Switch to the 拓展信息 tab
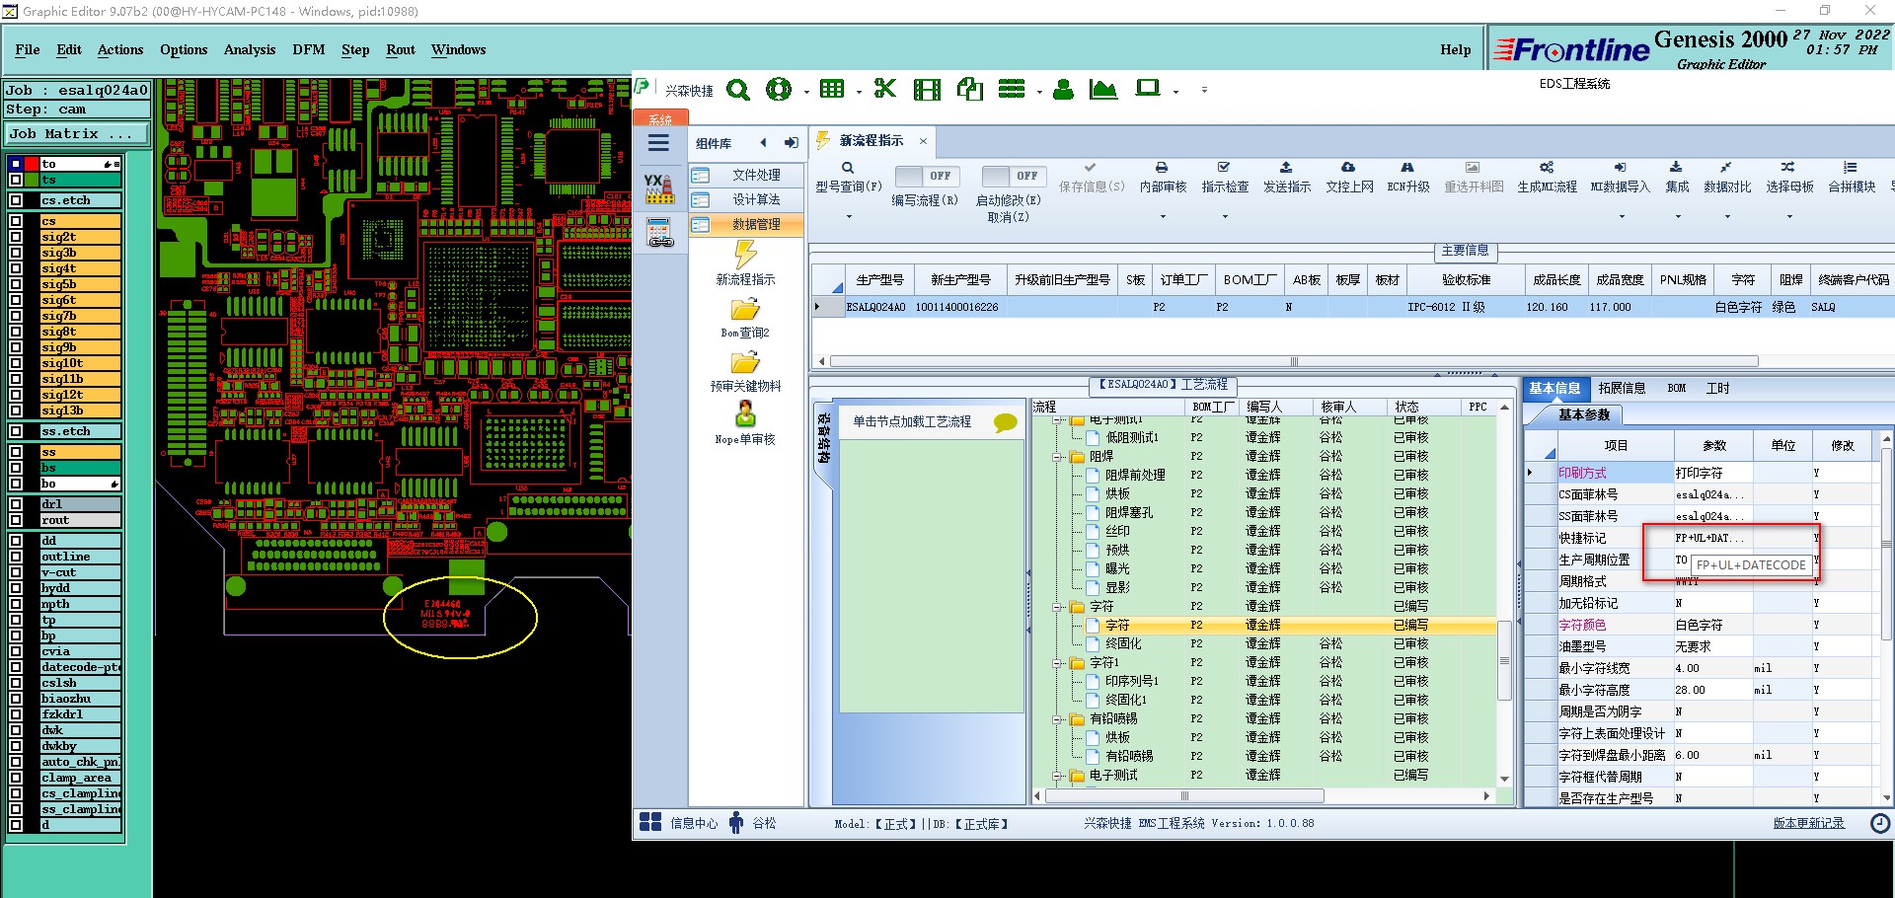This screenshot has width=1895, height=898. 1622,388
